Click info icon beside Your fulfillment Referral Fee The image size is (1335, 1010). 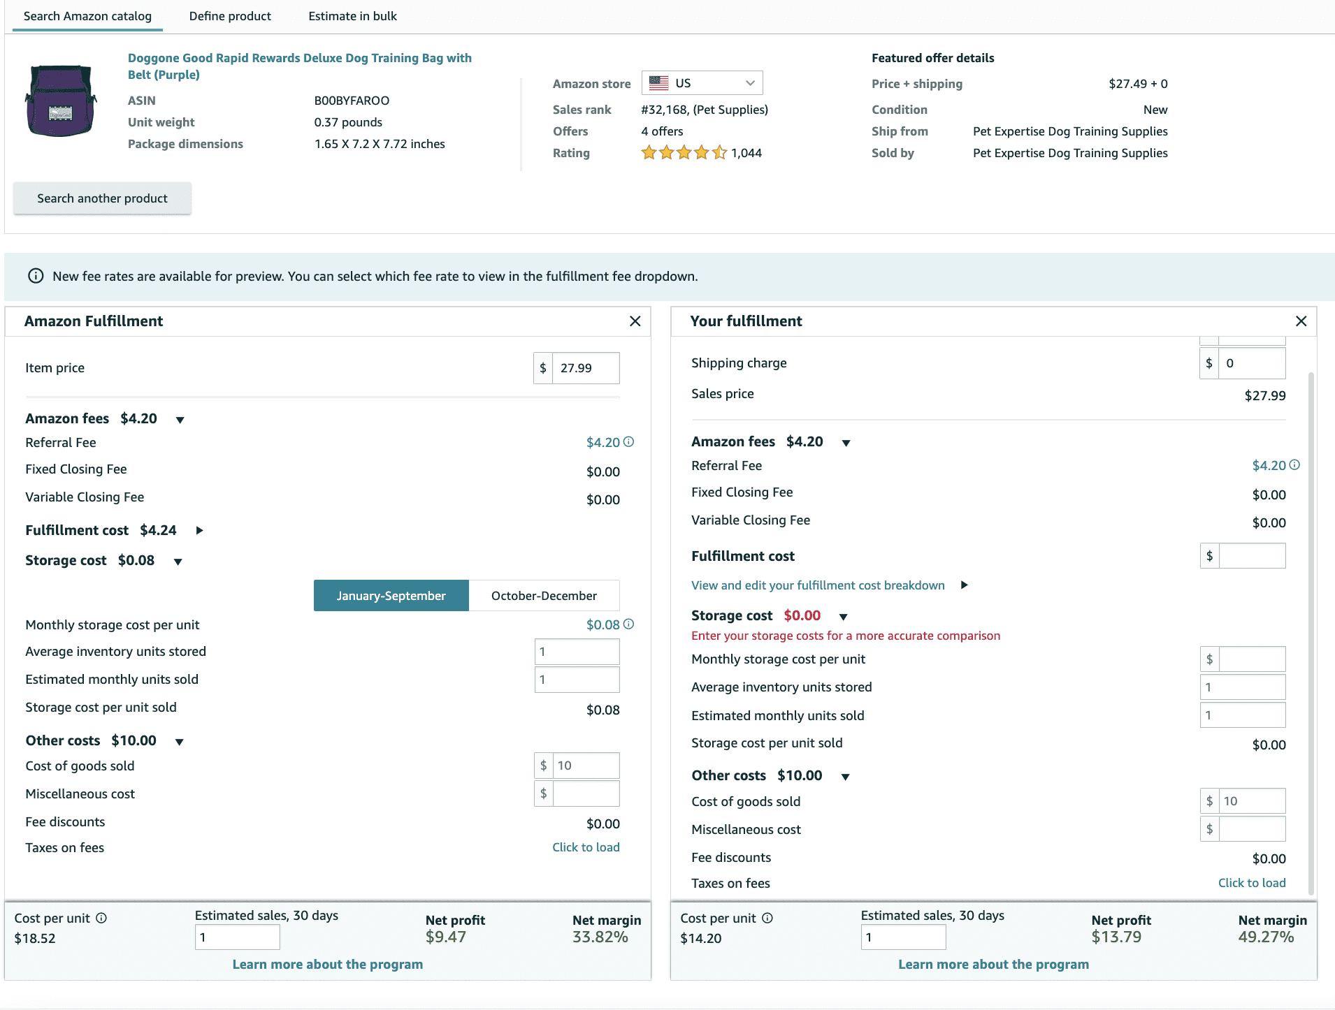[x=1294, y=464]
